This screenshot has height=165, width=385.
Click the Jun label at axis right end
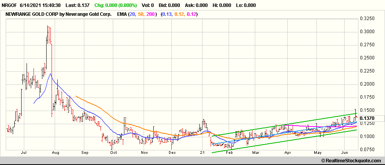(345, 153)
